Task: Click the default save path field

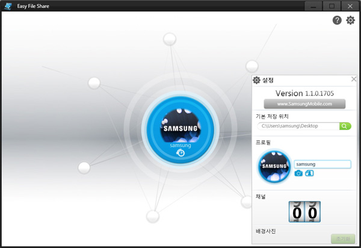Action: click(x=298, y=126)
